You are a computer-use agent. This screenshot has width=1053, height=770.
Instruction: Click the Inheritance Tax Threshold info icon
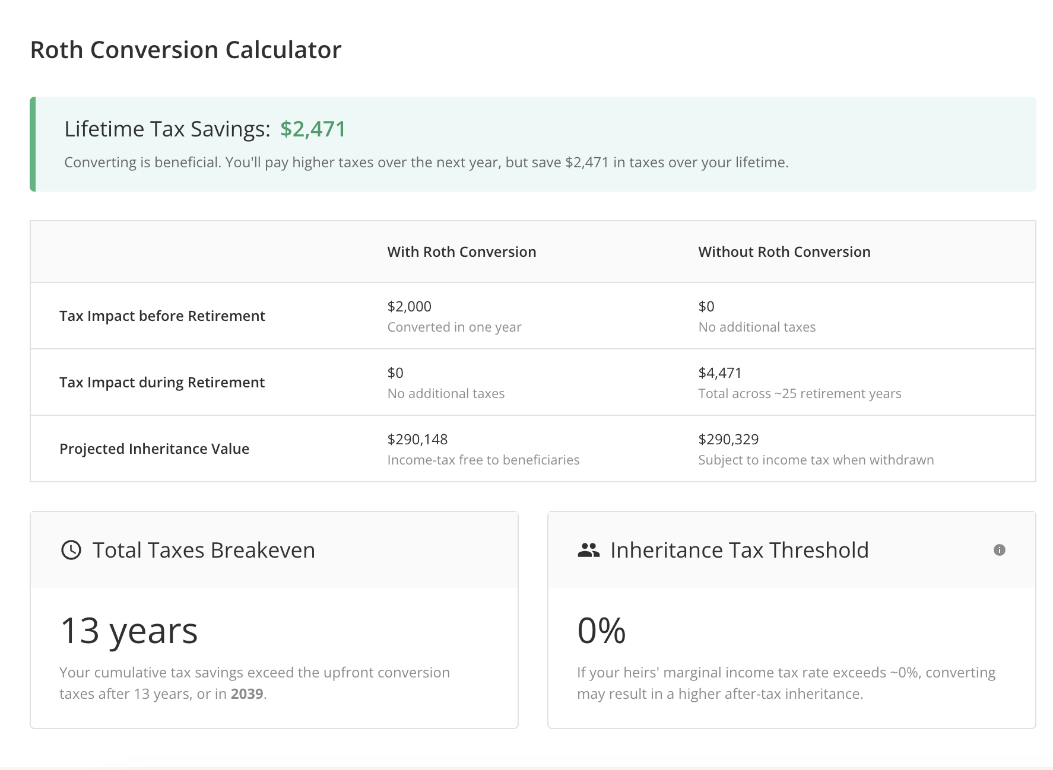pyautogui.click(x=1000, y=550)
